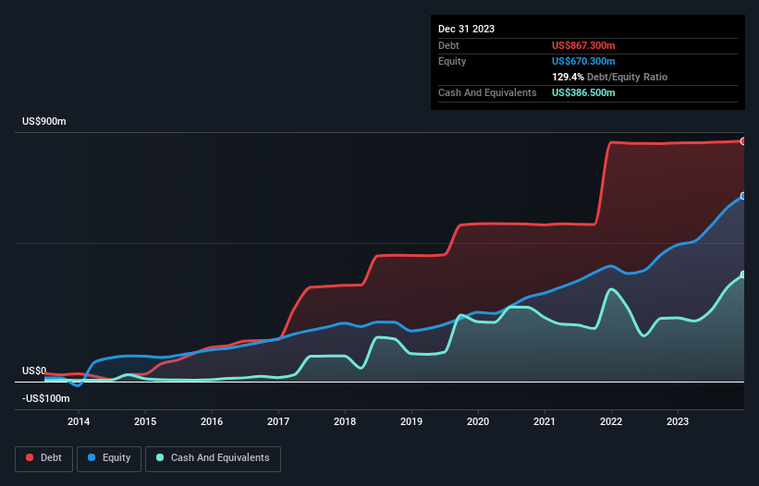
Task: Click the 2023 x-axis label
Action: click(678, 421)
